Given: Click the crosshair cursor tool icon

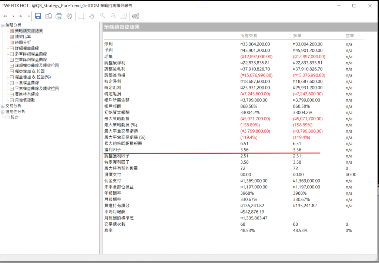Looking at the screenshot, I should tap(82, 16).
